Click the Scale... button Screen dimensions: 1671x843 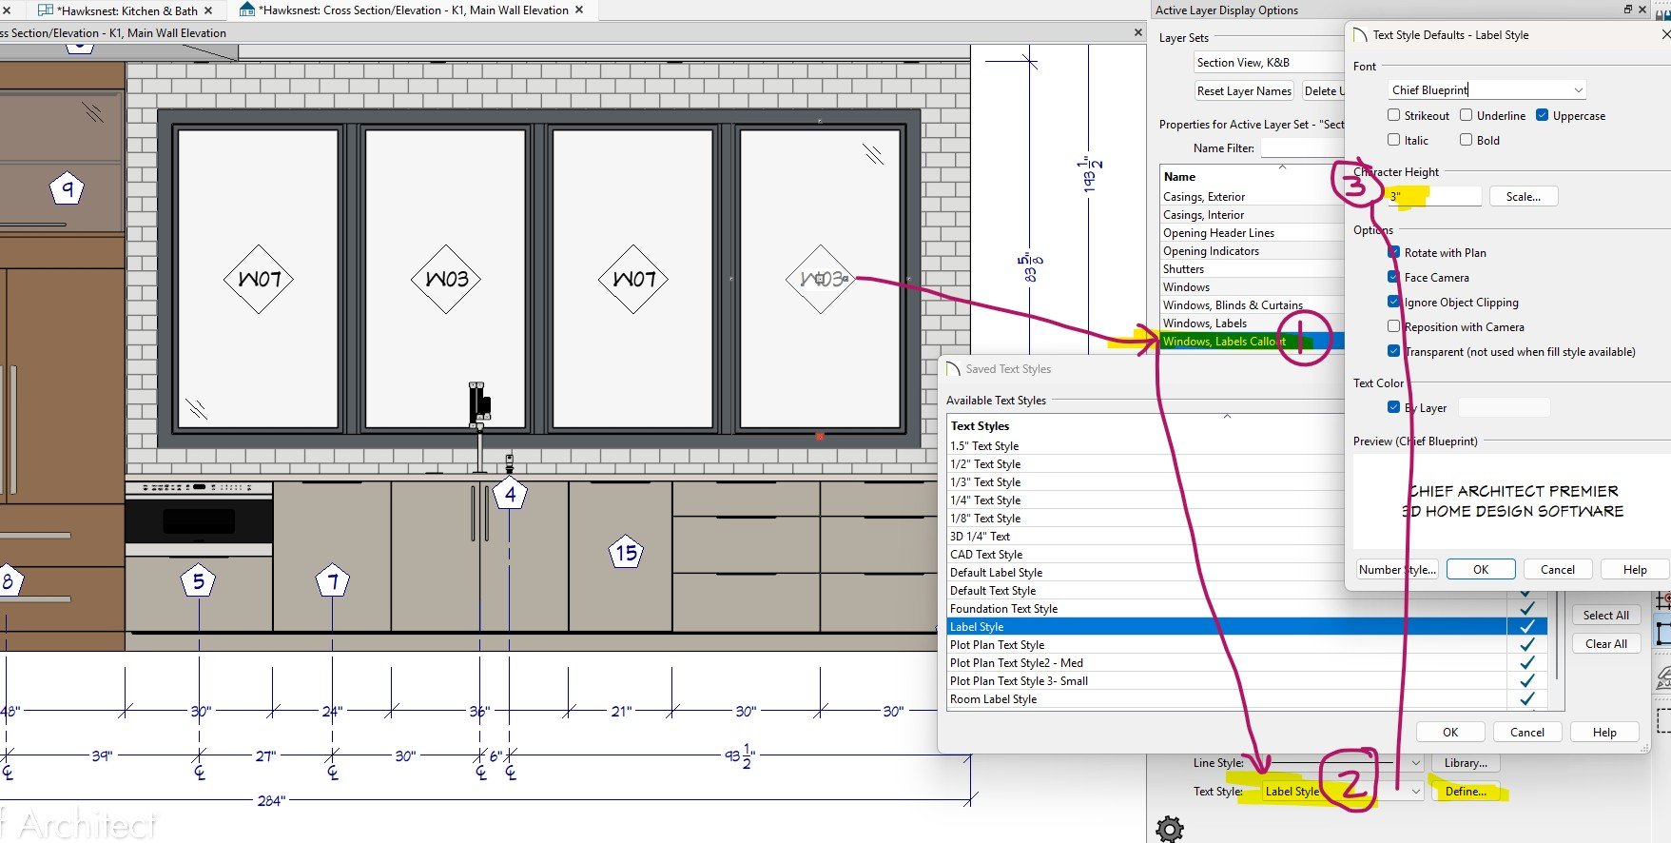point(1523,197)
